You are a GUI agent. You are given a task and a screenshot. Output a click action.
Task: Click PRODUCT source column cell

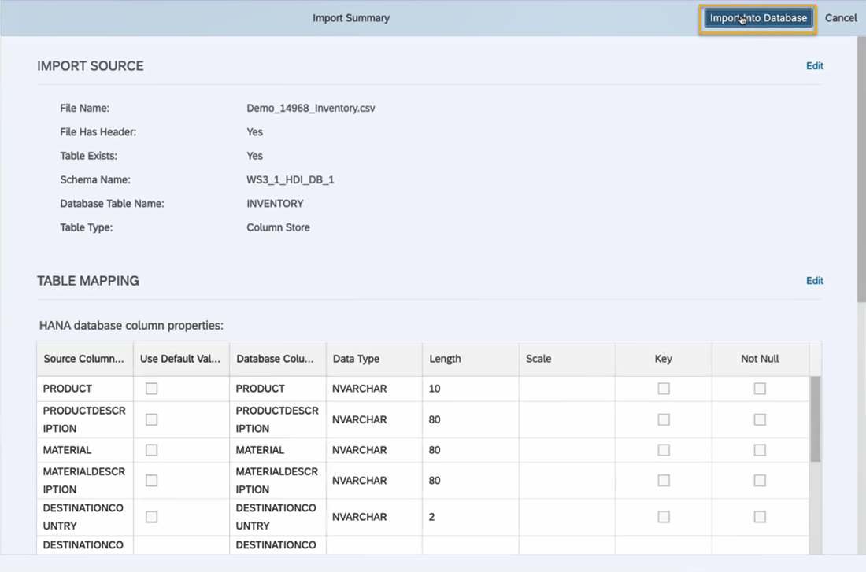(85, 389)
